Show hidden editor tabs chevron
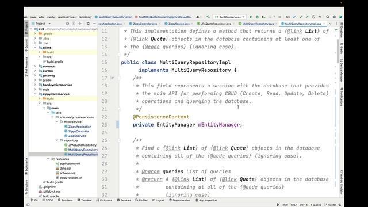The width and height of the screenshot is (368, 207). (x=330, y=24)
